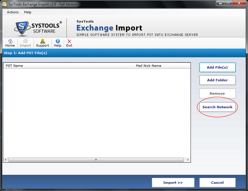Screen dimensions: 248x191
Task: Click the Add Folder button
Action: tap(217, 80)
